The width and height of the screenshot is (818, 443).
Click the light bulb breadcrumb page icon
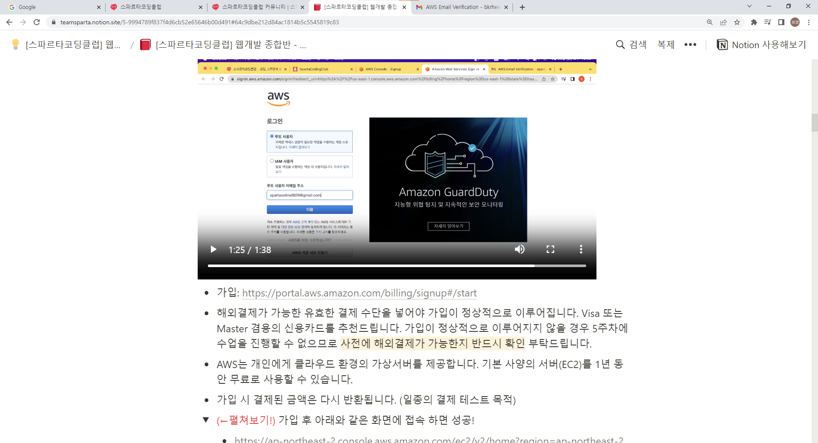tap(16, 44)
